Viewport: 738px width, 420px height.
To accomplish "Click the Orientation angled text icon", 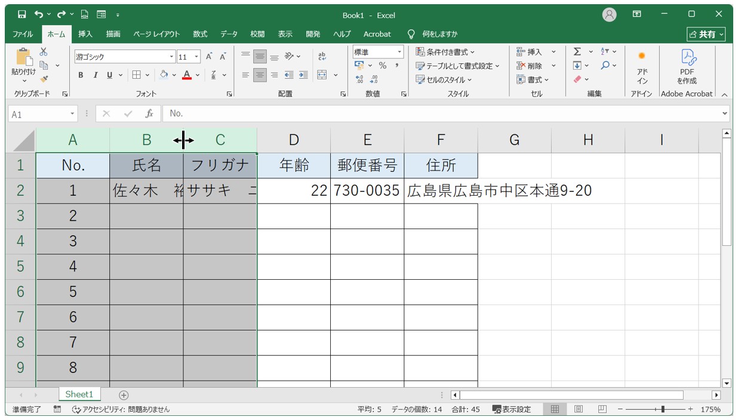I will (x=290, y=57).
